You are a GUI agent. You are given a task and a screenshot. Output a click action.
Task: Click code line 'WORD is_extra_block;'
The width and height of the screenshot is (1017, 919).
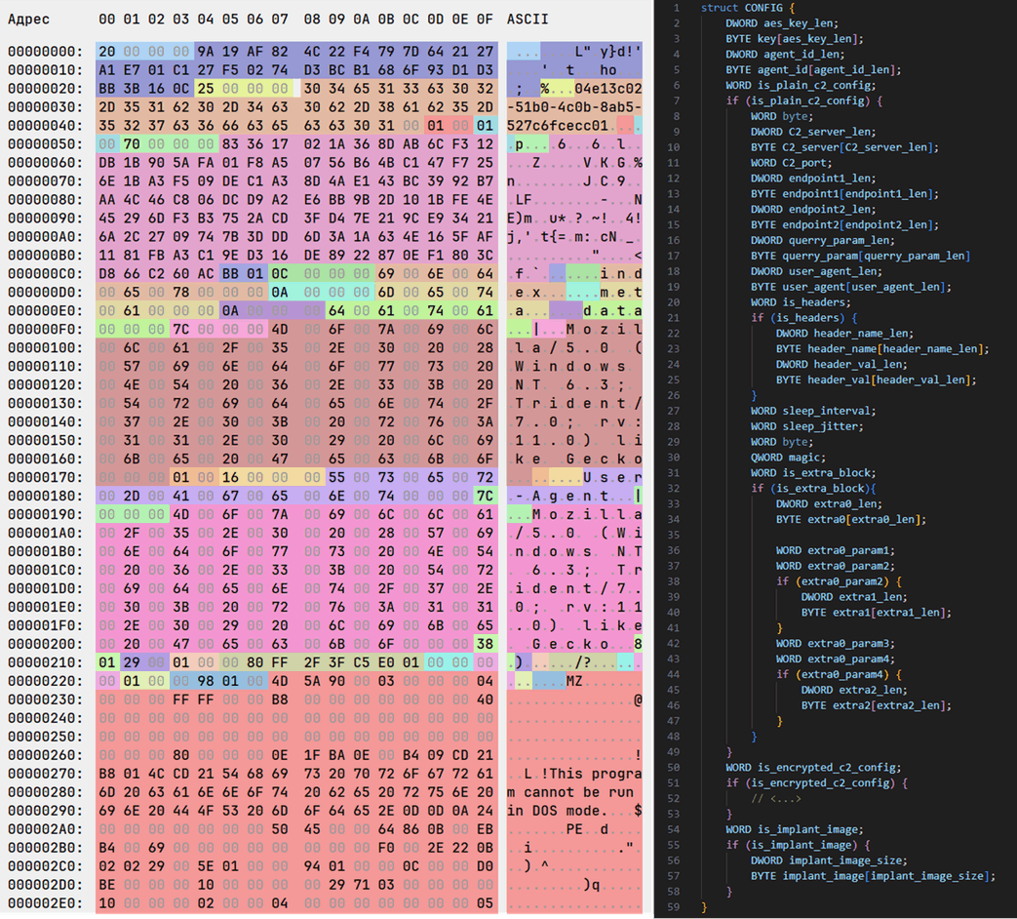tap(812, 473)
